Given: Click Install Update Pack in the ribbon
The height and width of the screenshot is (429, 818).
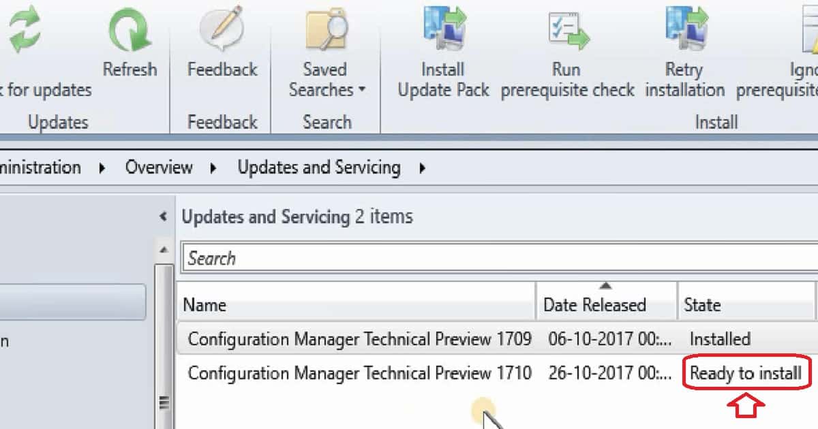Looking at the screenshot, I should (x=443, y=53).
